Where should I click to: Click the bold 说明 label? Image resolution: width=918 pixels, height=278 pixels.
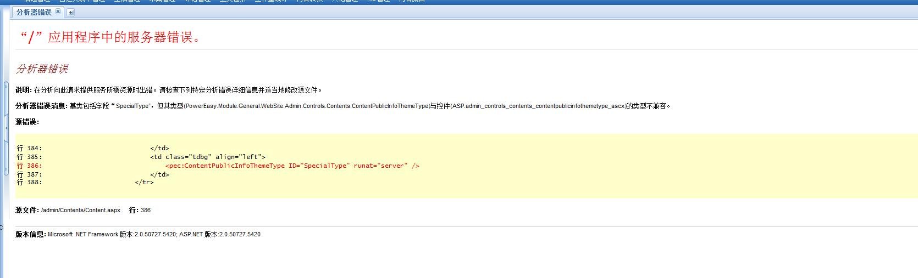click(24, 90)
